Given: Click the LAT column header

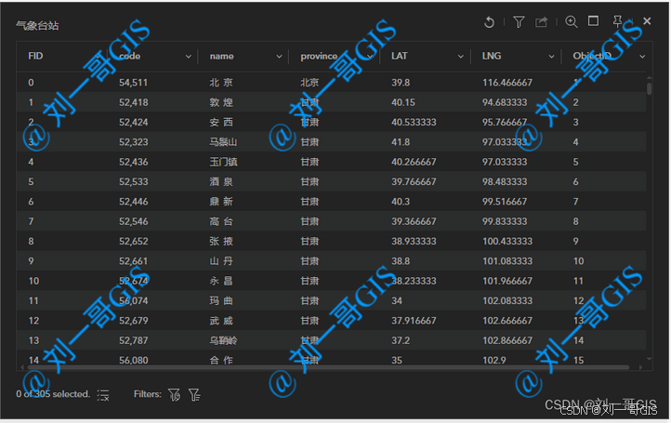Looking at the screenshot, I should tap(400, 56).
